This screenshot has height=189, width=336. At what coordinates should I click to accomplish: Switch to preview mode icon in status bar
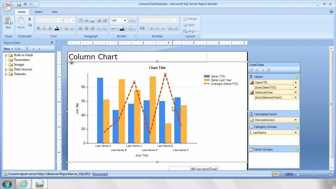point(281,174)
